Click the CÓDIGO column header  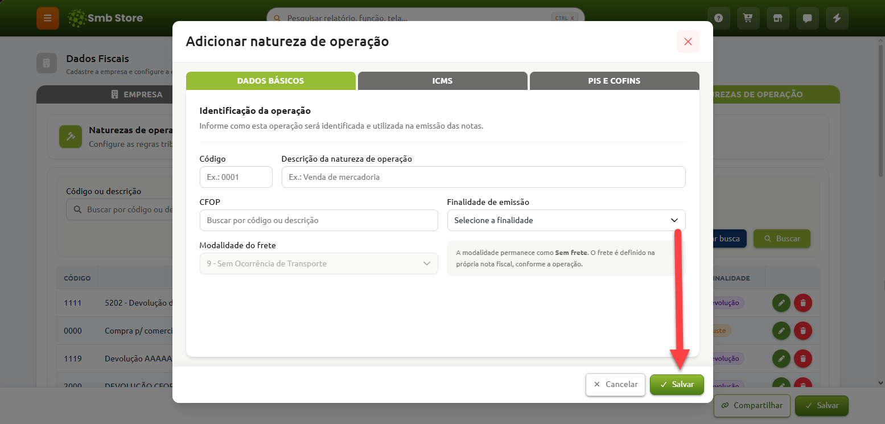point(77,278)
